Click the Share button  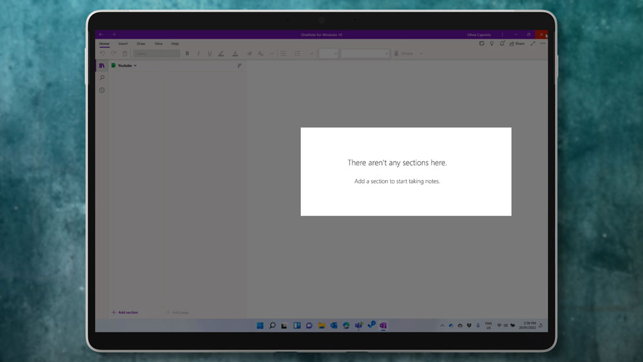point(517,44)
